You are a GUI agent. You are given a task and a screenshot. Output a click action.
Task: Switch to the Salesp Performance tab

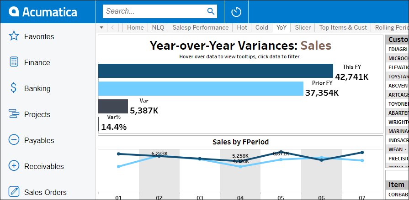[200, 28]
